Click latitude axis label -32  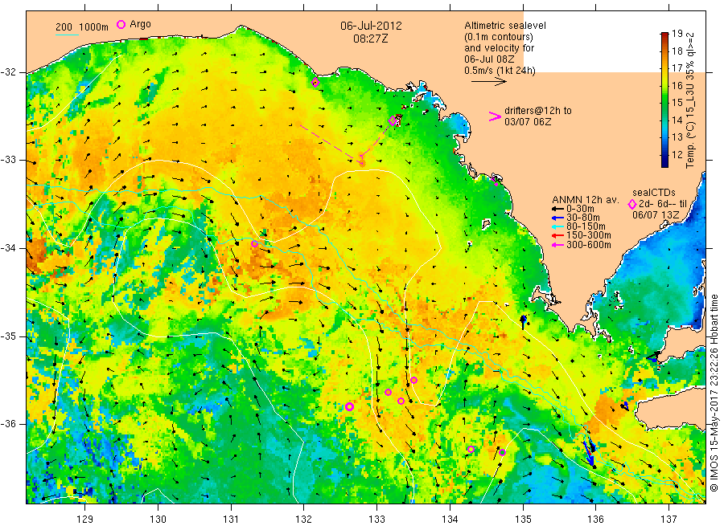pos(8,72)
